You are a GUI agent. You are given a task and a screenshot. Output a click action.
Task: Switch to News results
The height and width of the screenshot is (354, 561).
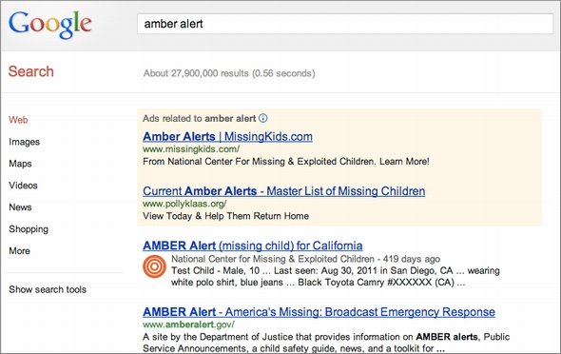(20, 207)
